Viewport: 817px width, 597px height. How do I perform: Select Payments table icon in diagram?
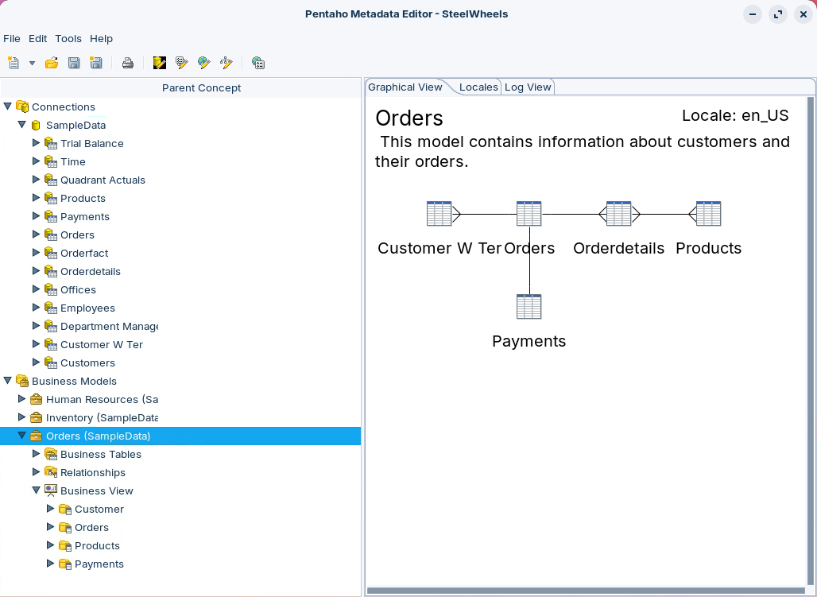[x=529, y=307]
